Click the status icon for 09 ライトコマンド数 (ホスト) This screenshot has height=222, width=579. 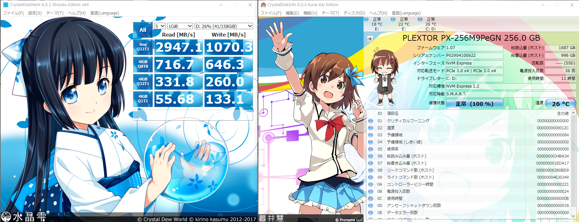point(371,177)
